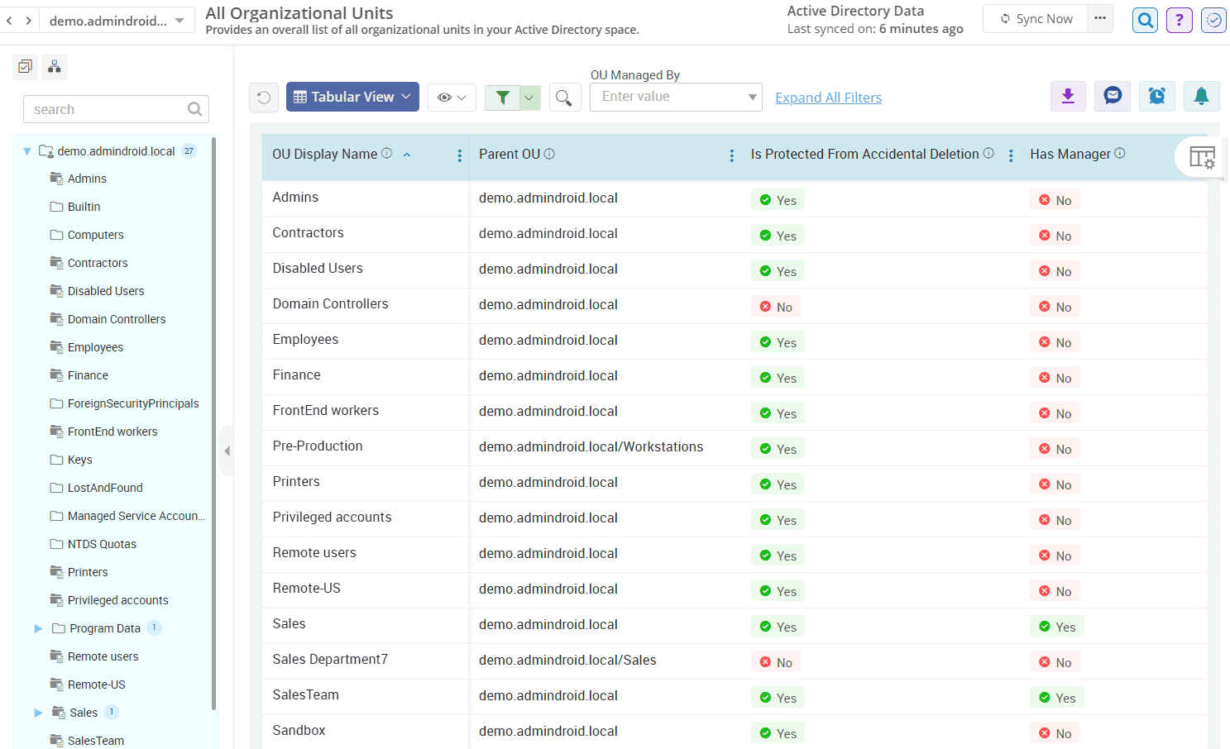Open Expand All Filters link
This screenshot has width=1230, height=749.
tap(828, 97)
